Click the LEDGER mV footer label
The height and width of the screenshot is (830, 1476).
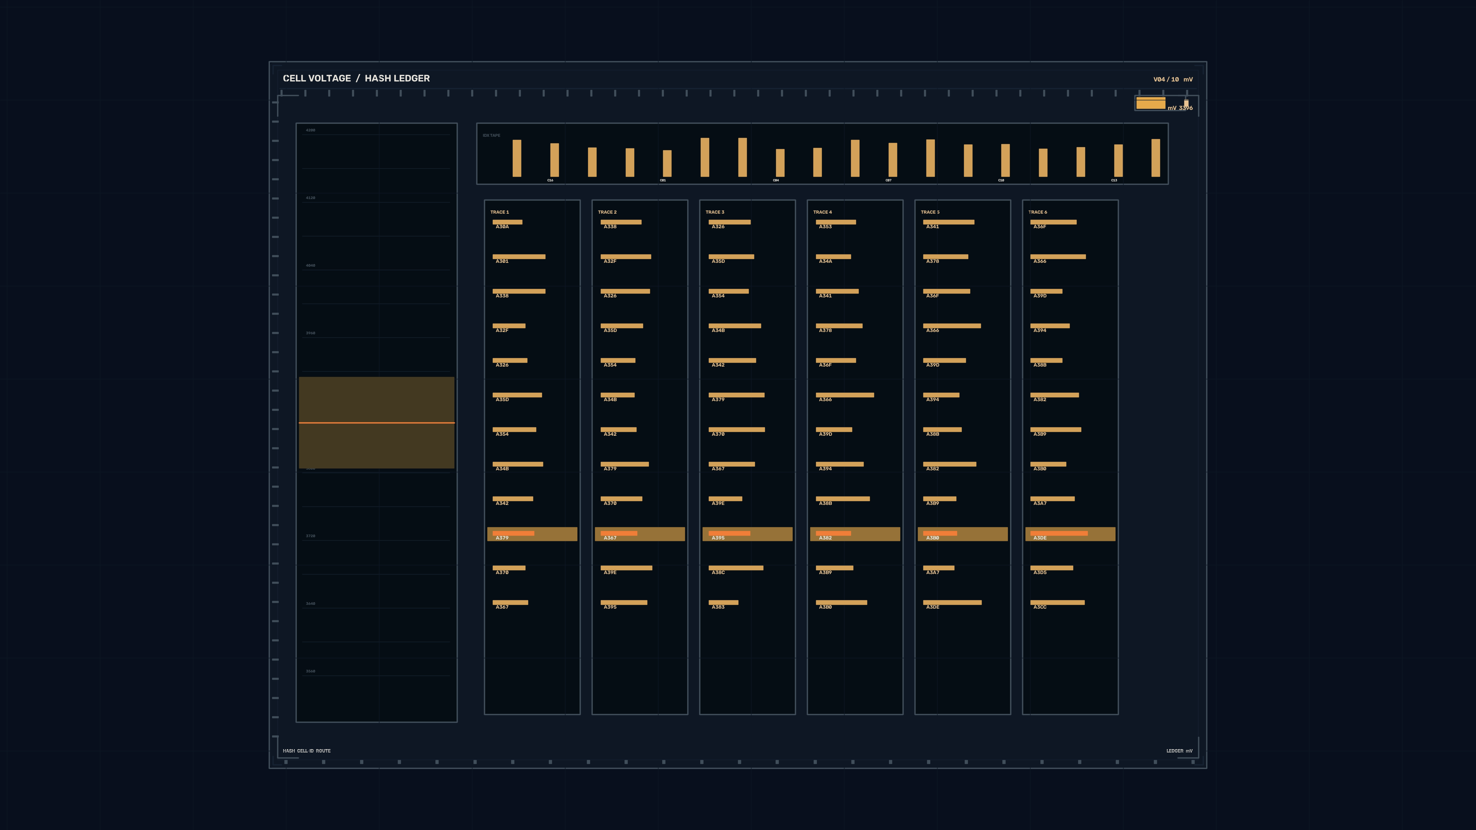(1179, 751)
